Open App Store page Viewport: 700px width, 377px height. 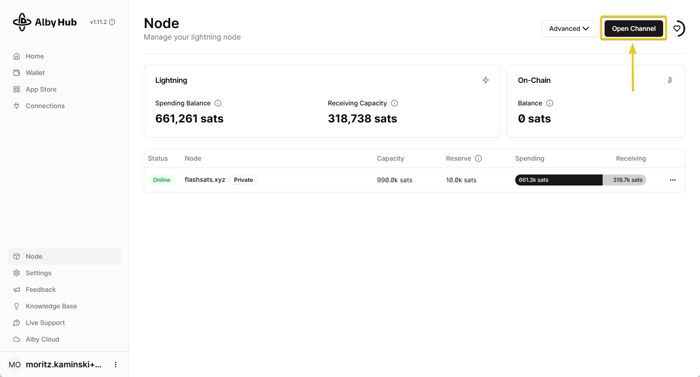(x=41, y=89)
